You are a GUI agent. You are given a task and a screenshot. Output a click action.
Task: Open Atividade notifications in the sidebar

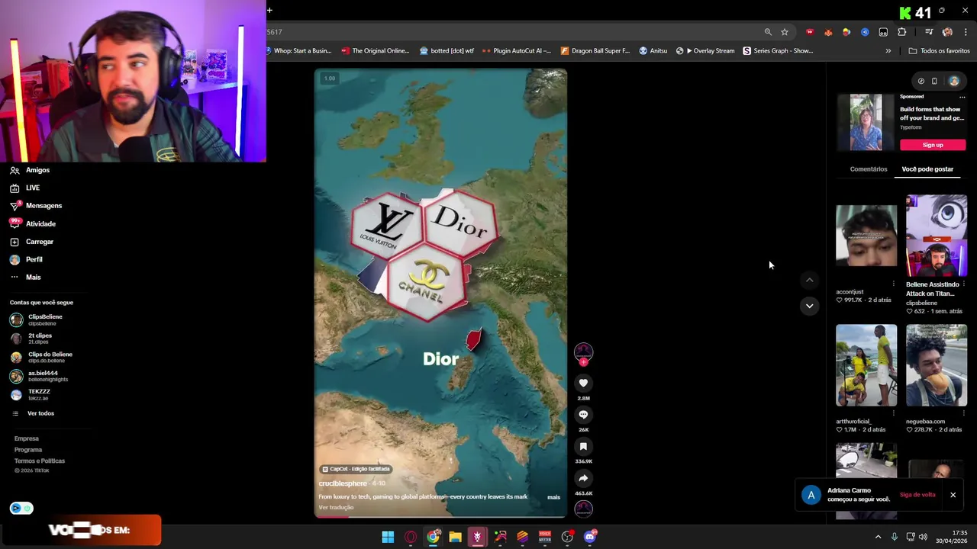[x=33, y=223]
